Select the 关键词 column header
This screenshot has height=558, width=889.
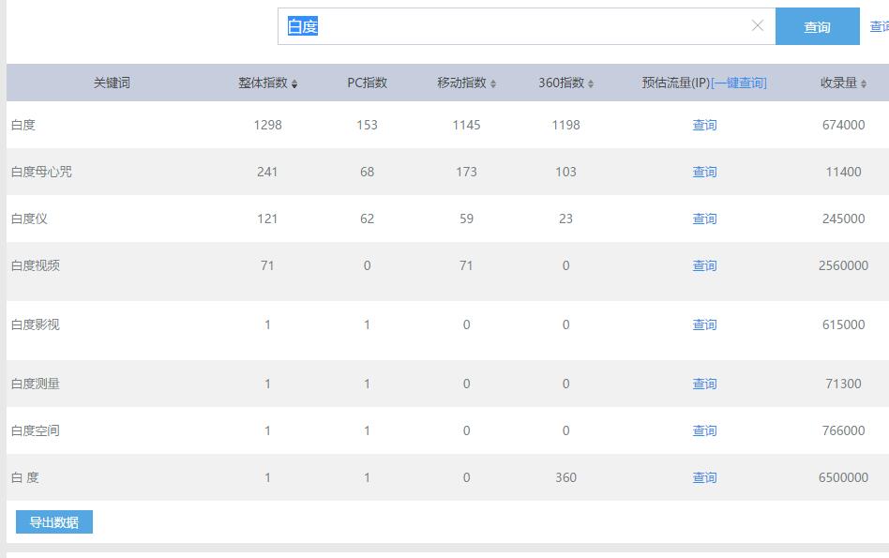coord(112,83)
